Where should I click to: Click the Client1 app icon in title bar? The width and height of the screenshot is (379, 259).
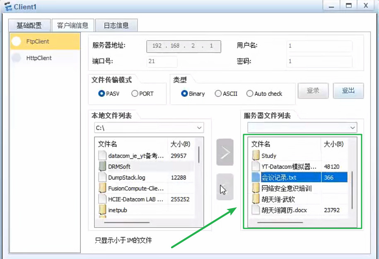coord(8,6)
